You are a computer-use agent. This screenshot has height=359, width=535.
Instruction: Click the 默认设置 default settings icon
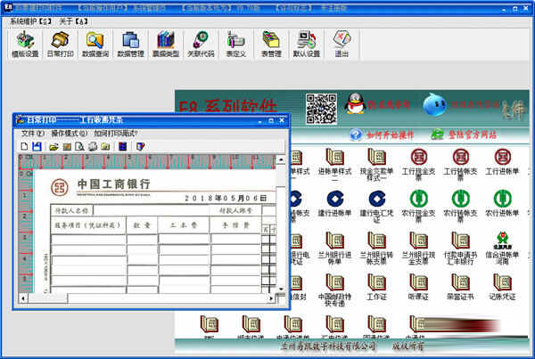306,44
